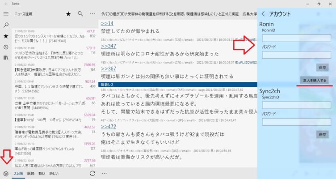
Task: Open settings with the gear icon
Action: (x=6, y=174)
